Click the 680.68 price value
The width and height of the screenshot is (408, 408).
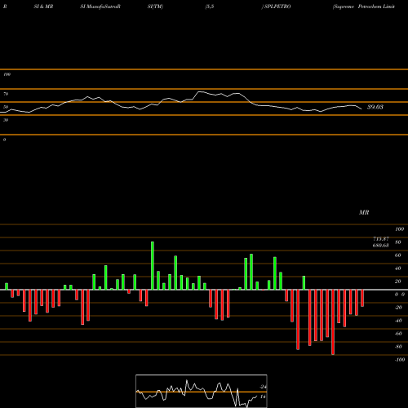[x=381, y=245]
